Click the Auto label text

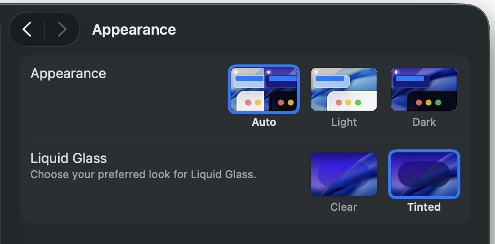point(264,122)
